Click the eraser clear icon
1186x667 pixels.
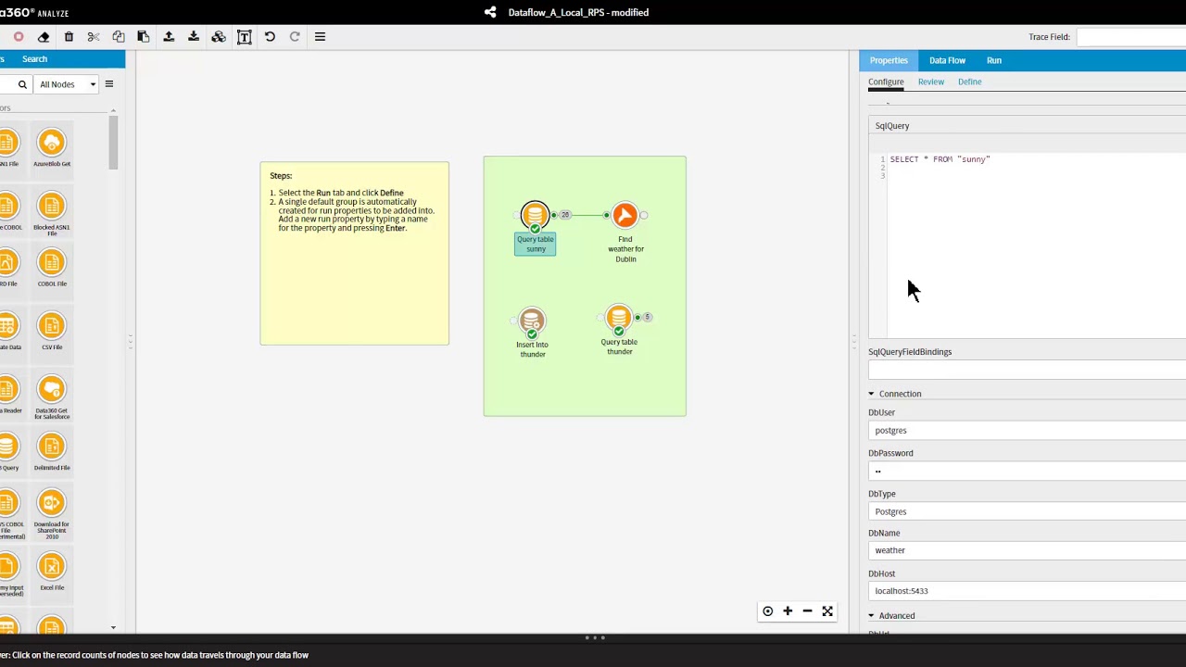coord(44,37)
